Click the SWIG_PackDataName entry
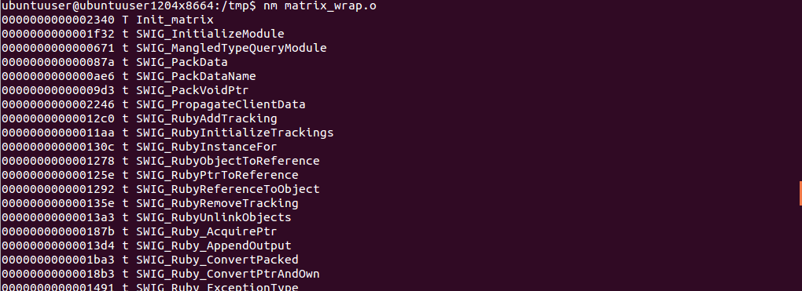The width and height of the screenshot is (802, 291). [x=196, y=77]
